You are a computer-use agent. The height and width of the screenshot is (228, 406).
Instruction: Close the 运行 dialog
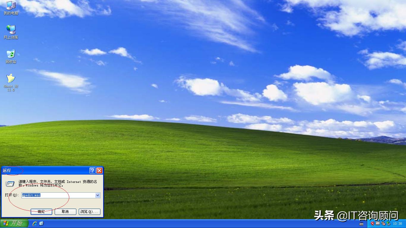99,170
